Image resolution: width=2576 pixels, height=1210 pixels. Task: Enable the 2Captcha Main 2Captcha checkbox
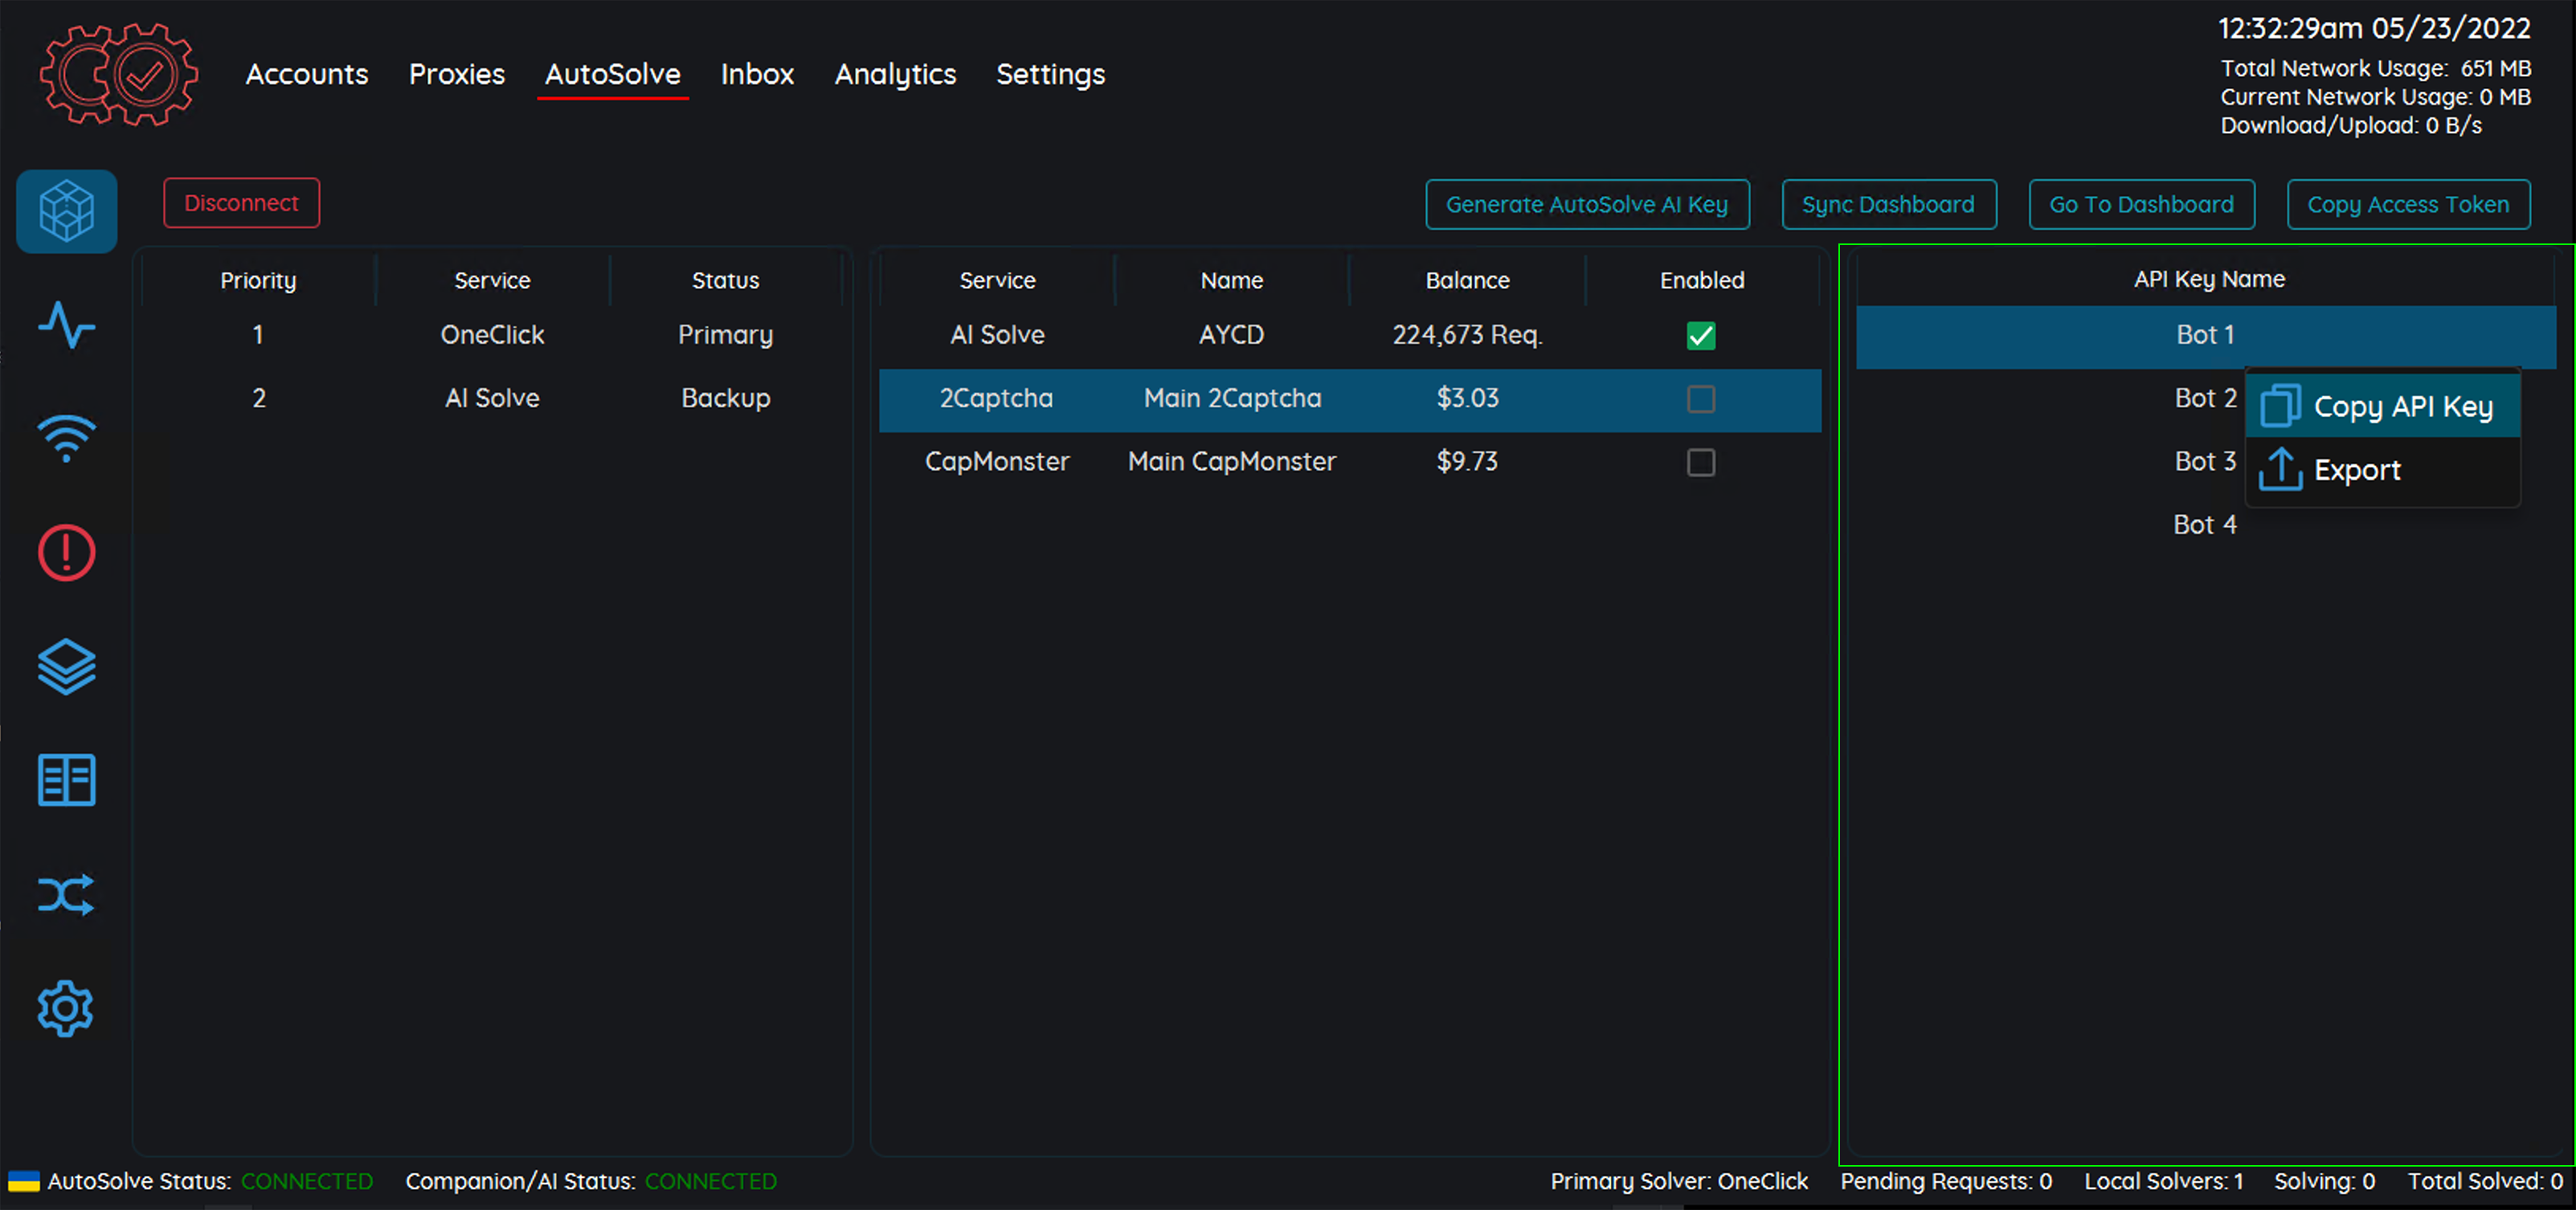click(x=1701, y=399)
